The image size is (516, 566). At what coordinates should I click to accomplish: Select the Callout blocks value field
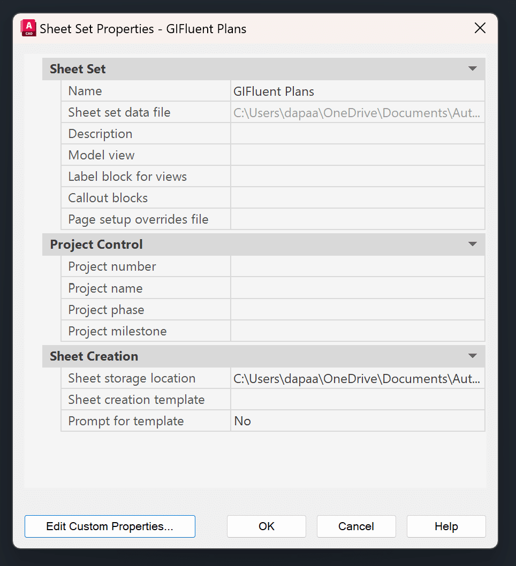[x=357, y=197]
